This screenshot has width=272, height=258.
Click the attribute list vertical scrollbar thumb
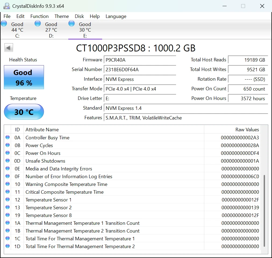tap(264, 211)
